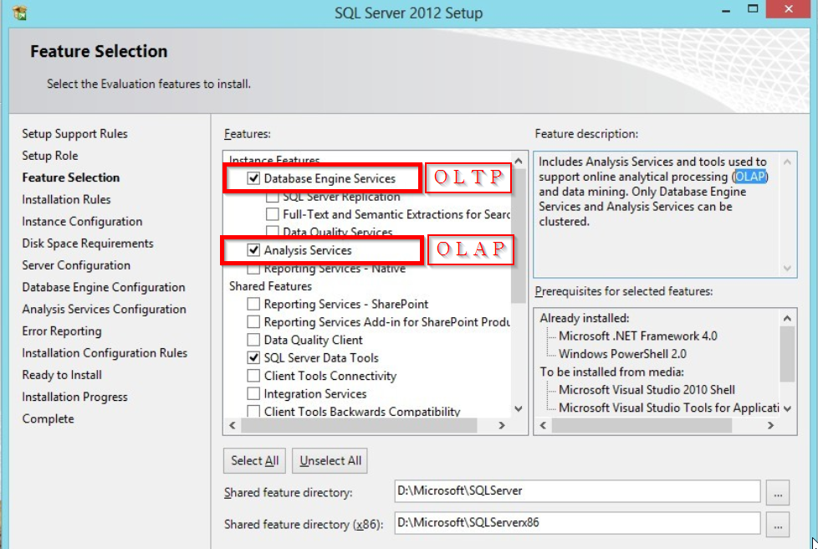This screenshot has width=818, height=549.
Task: Click features list vertical scrollbar thumb
Action: click(518, 236)
